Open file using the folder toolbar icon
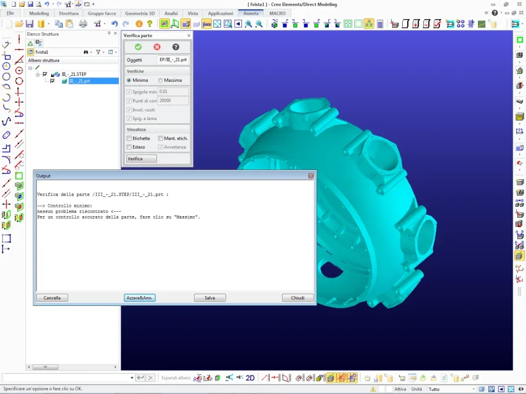 coord(18,24)
